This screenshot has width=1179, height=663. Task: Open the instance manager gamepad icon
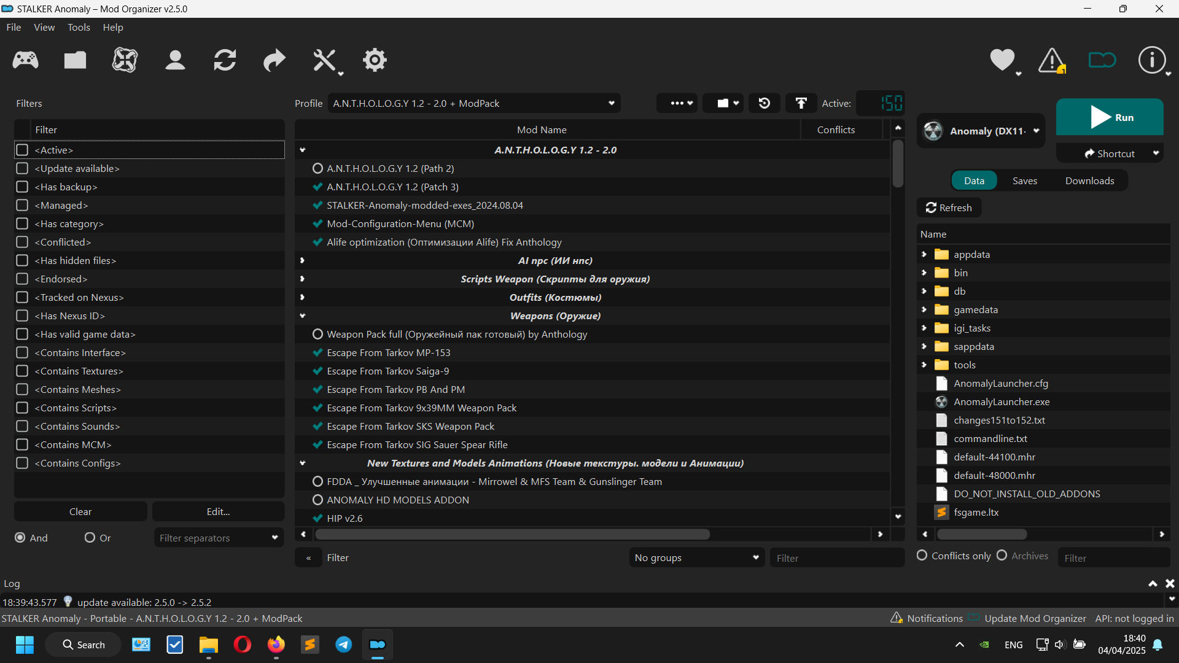(25, 60)
